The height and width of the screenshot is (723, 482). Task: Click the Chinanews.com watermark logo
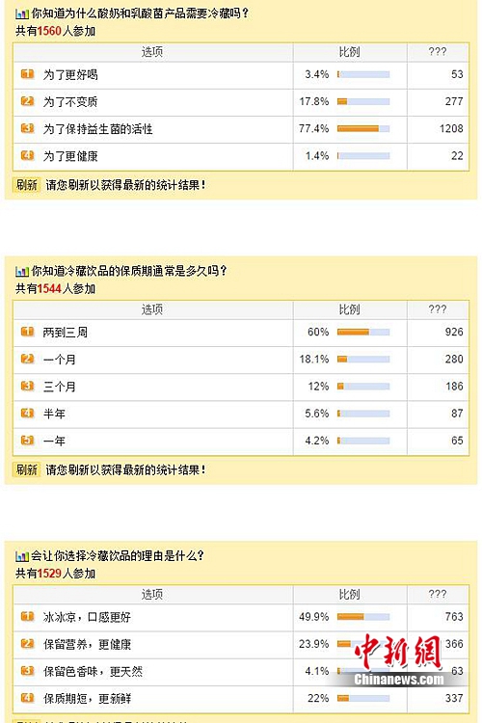pos(399,660)
